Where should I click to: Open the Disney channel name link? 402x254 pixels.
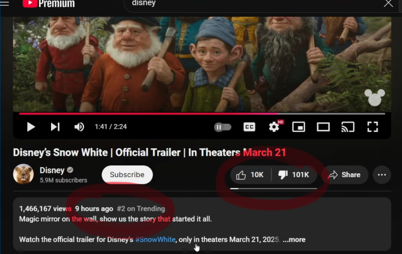click(52, 170)
